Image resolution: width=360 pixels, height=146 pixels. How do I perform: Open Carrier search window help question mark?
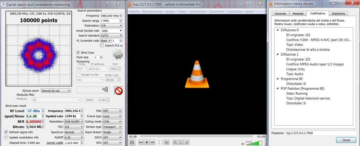tap(107, 3)
